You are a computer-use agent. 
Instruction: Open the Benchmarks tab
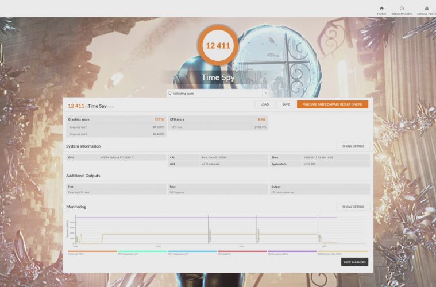click(x=402, y=11)
